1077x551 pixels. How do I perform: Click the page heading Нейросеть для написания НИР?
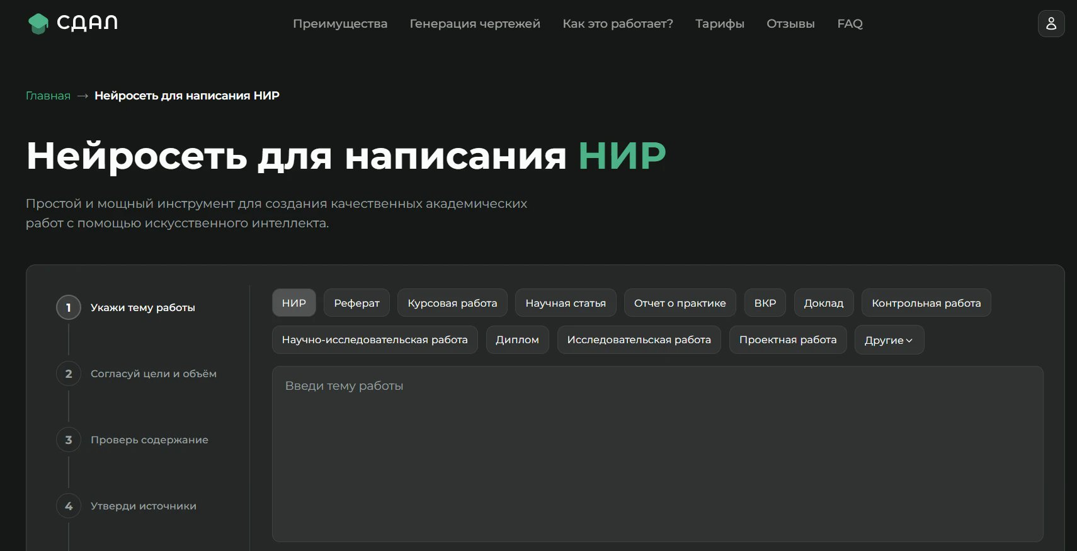(x=346, y=156)
